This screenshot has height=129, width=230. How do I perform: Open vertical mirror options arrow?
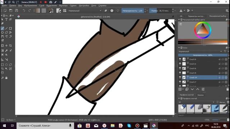(x=192, y=10)
